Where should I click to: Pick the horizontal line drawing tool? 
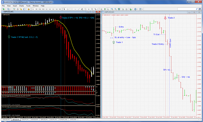(75, 9)
